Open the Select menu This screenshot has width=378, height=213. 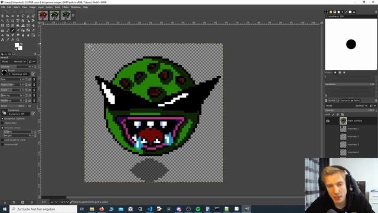coord(17,7)
